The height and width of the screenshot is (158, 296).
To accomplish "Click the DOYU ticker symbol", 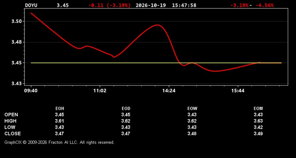I will click(x=31, y=5).
